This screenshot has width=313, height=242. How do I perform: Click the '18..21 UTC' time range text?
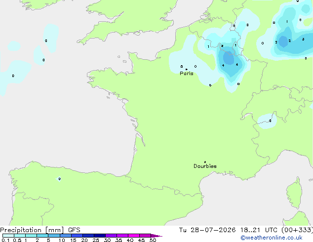tap(259, 230)
